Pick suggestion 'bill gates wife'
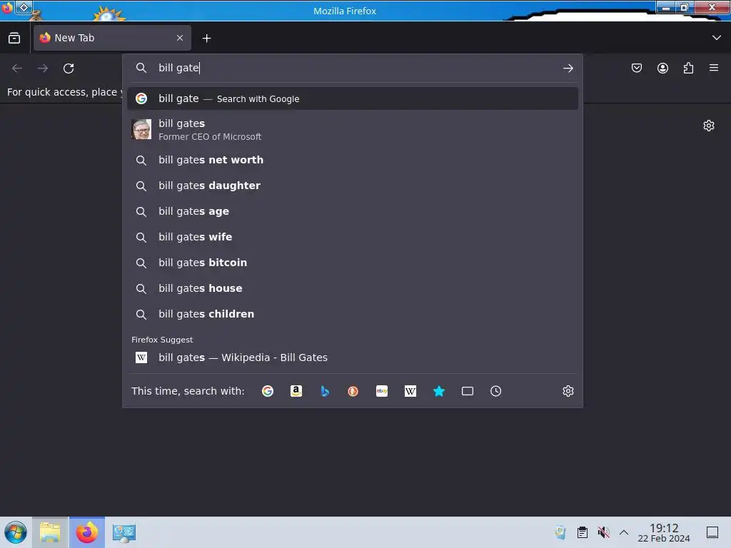This screenshot has height=548, width=731. pos(353,237)
